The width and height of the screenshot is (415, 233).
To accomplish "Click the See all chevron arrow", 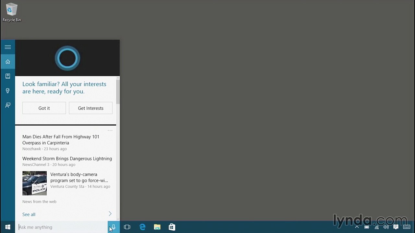I will (x=110, y=214).
